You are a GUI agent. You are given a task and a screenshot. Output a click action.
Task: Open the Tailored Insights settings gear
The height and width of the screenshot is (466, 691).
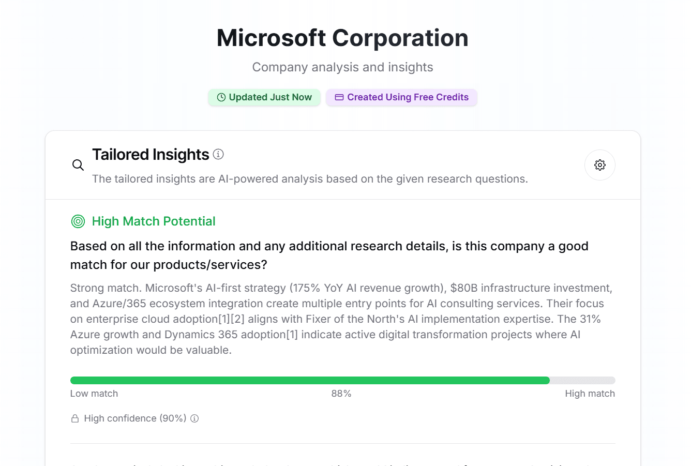599,165
